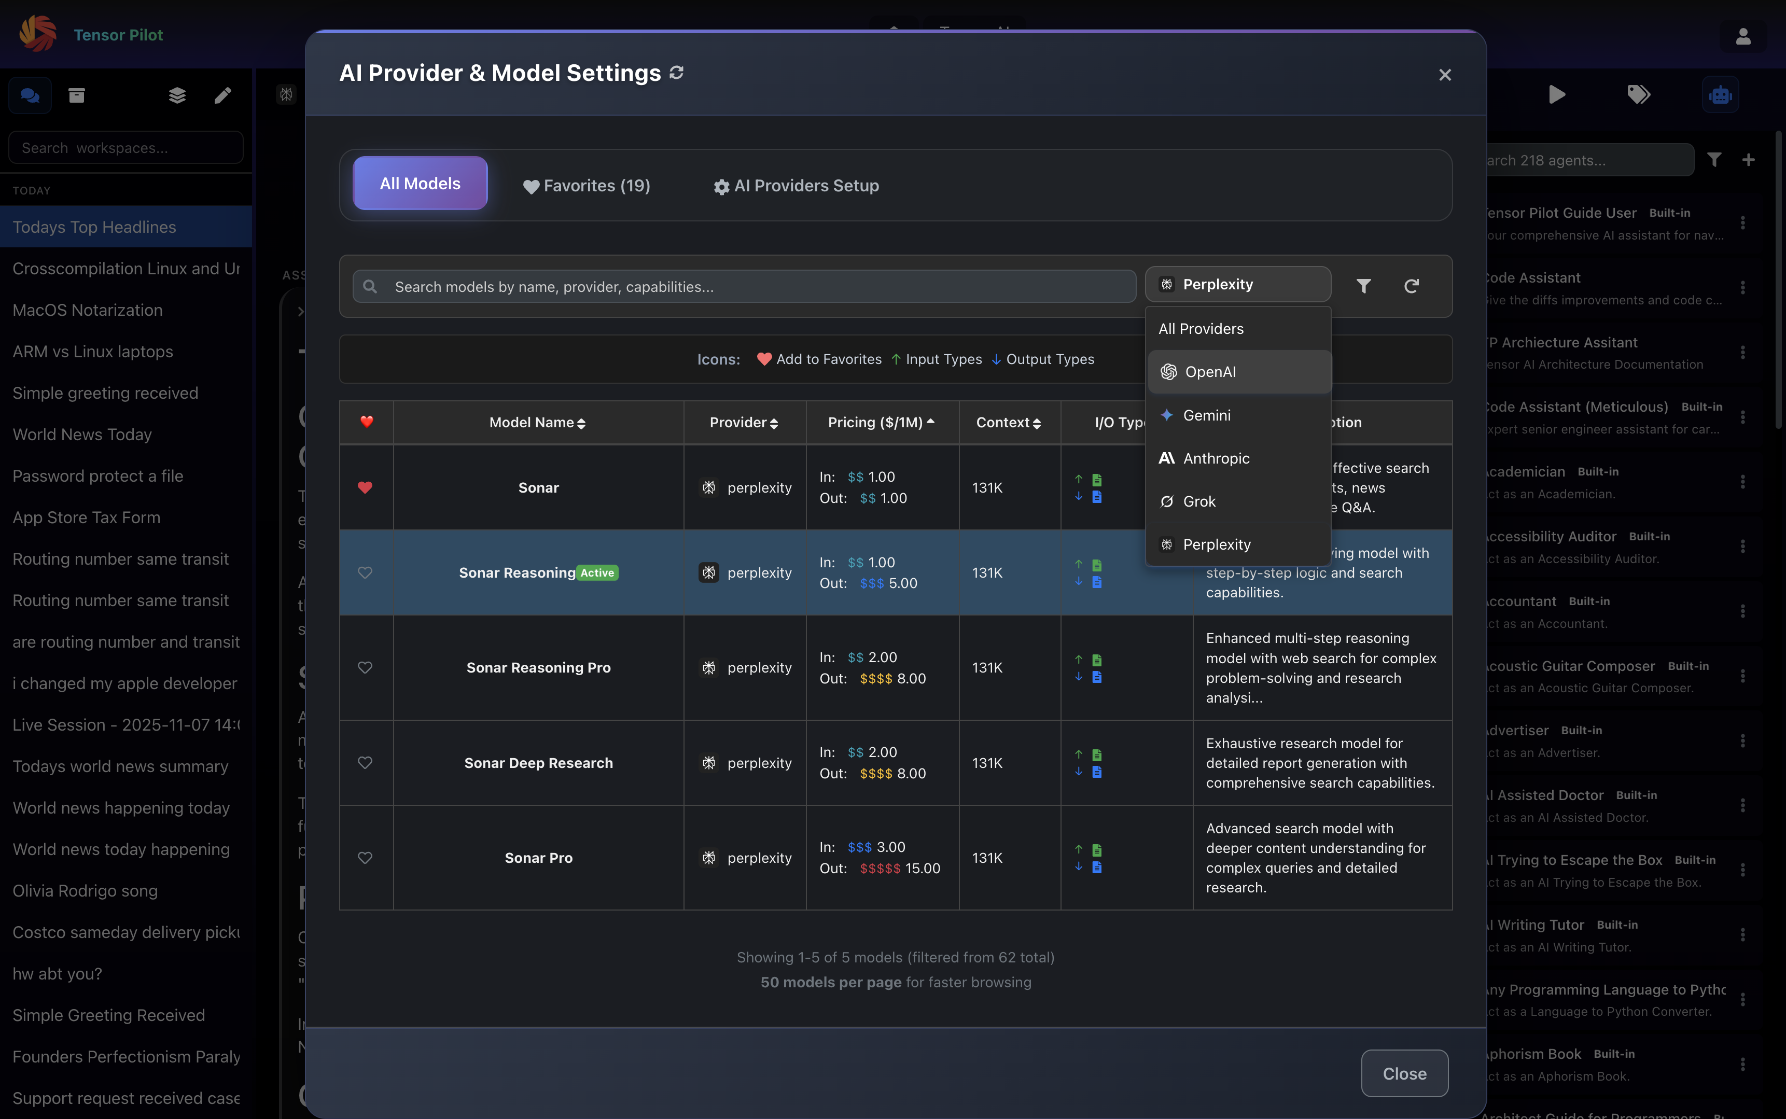Unfavorite the Sonar model by clicking its red heart

tap(366, 487)
